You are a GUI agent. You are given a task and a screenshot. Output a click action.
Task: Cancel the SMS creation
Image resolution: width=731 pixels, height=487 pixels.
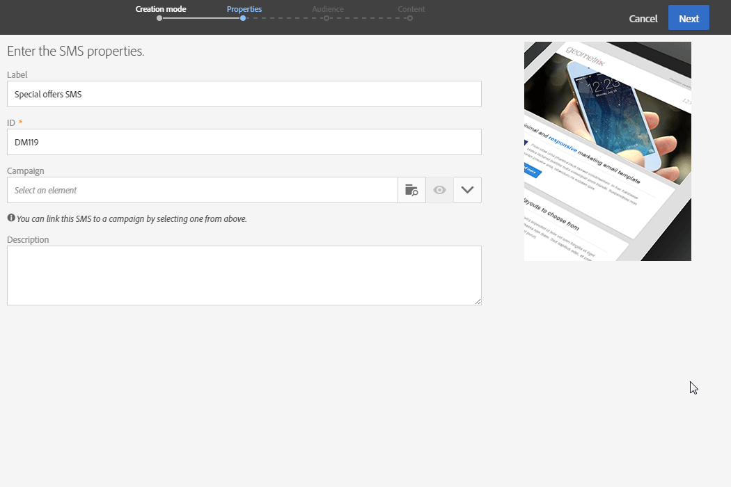click(x=643, y=19)
